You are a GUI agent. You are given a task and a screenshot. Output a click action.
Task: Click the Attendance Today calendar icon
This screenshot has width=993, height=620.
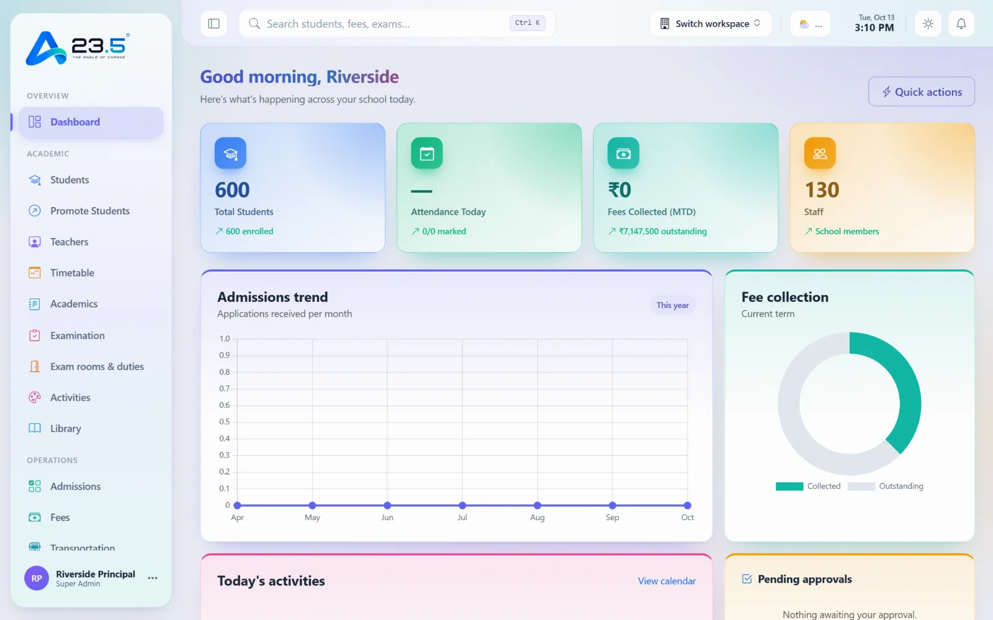[427, 153]
